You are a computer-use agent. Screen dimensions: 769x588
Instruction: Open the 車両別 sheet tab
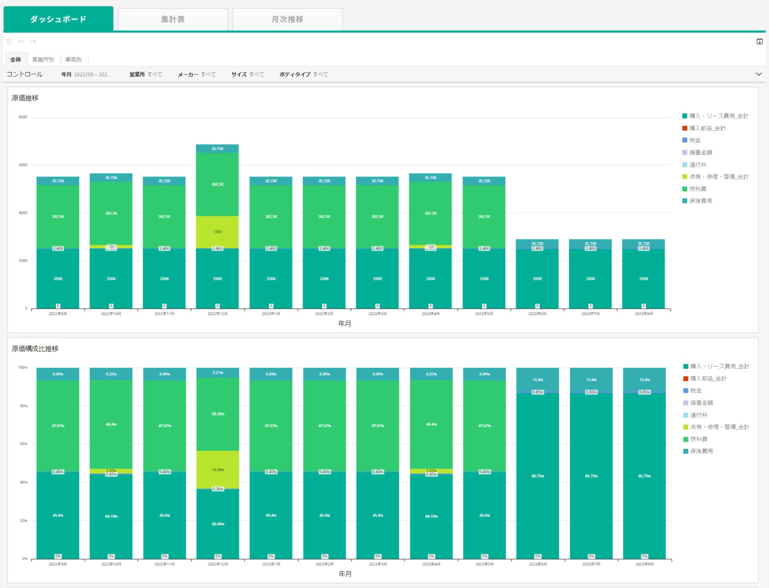(73, 60)
